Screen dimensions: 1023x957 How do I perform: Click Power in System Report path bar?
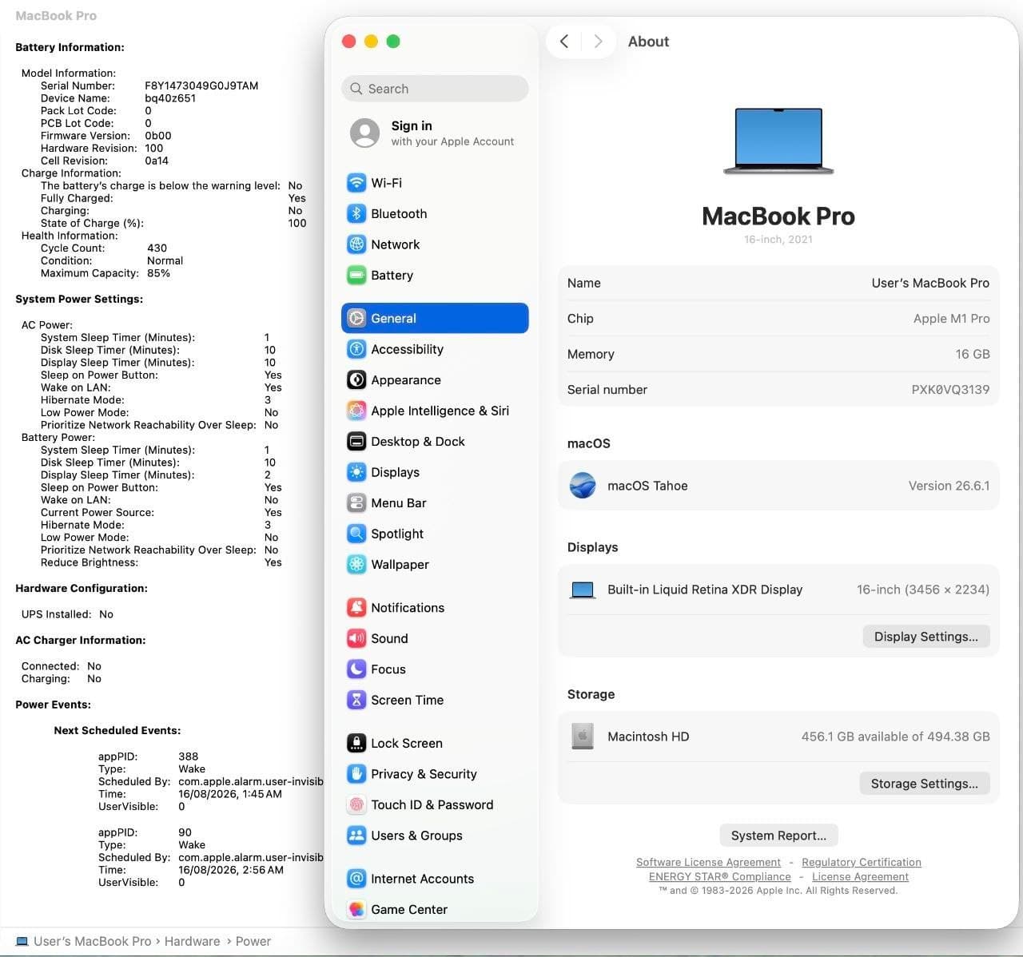(253, 942)
